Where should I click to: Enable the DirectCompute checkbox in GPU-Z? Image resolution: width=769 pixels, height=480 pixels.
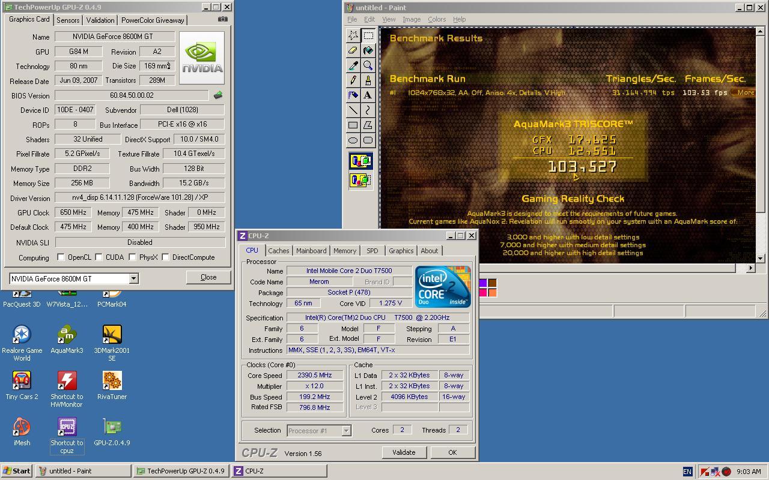point(165,257)
